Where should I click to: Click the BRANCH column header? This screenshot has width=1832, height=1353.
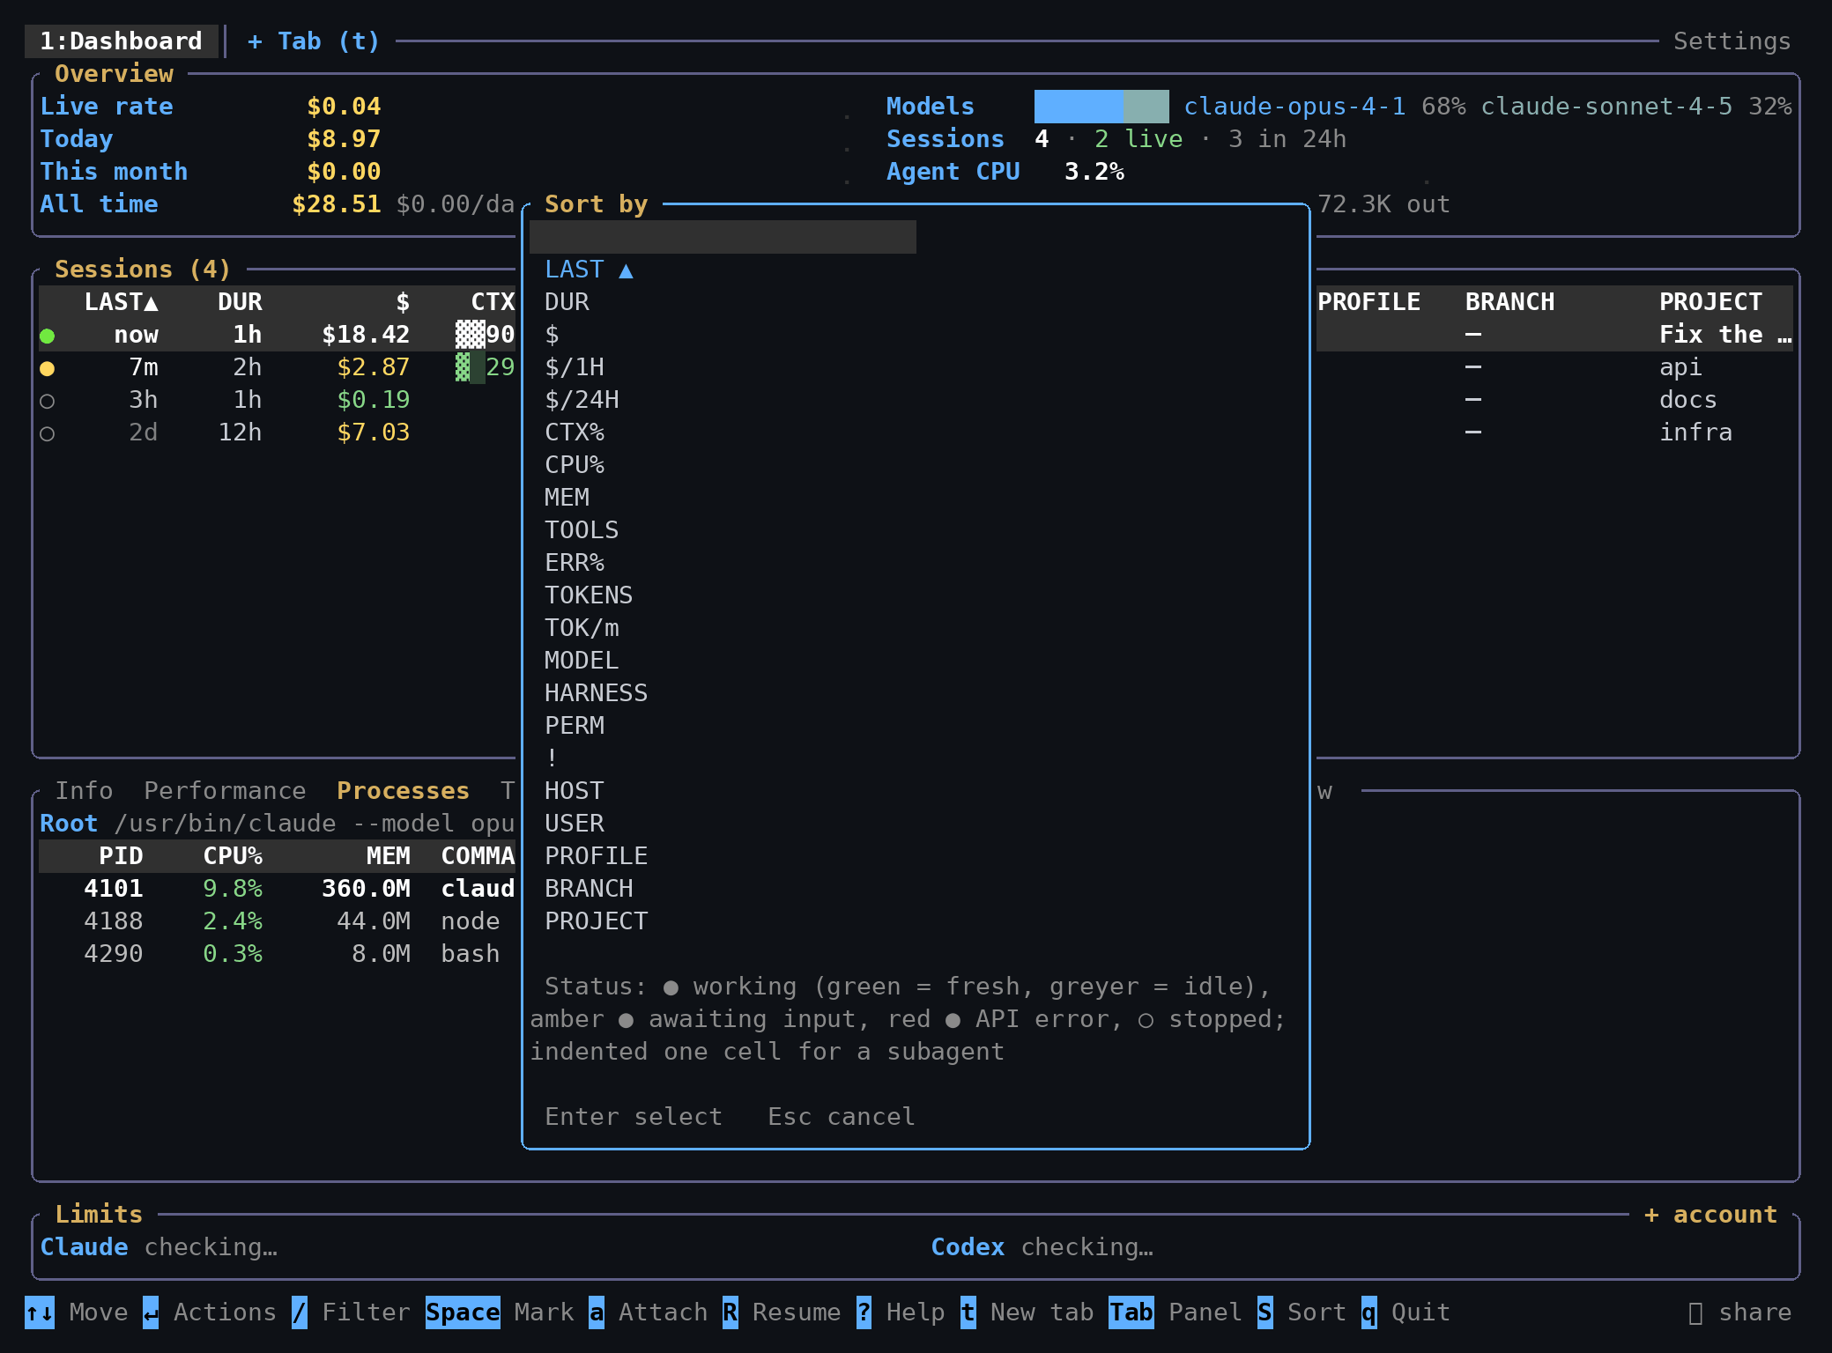[x=1509, y=302]
